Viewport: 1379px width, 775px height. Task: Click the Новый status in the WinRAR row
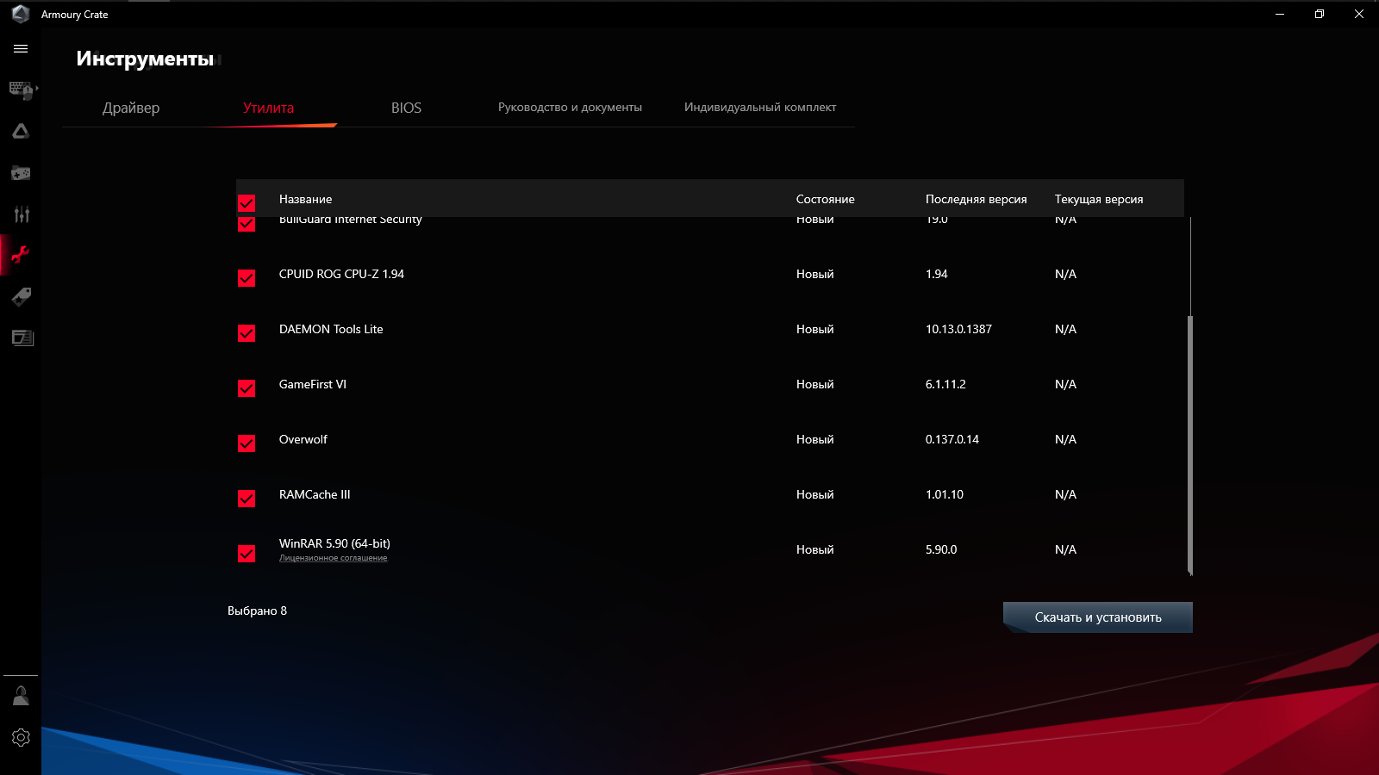[814, 549]
